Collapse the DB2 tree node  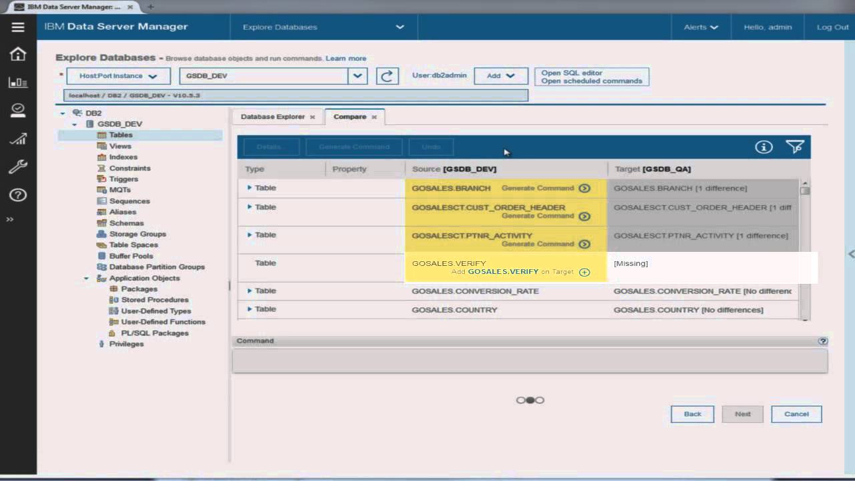point(63,114)
